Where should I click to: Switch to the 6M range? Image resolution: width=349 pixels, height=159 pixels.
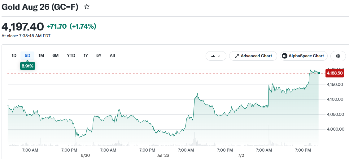55,55
